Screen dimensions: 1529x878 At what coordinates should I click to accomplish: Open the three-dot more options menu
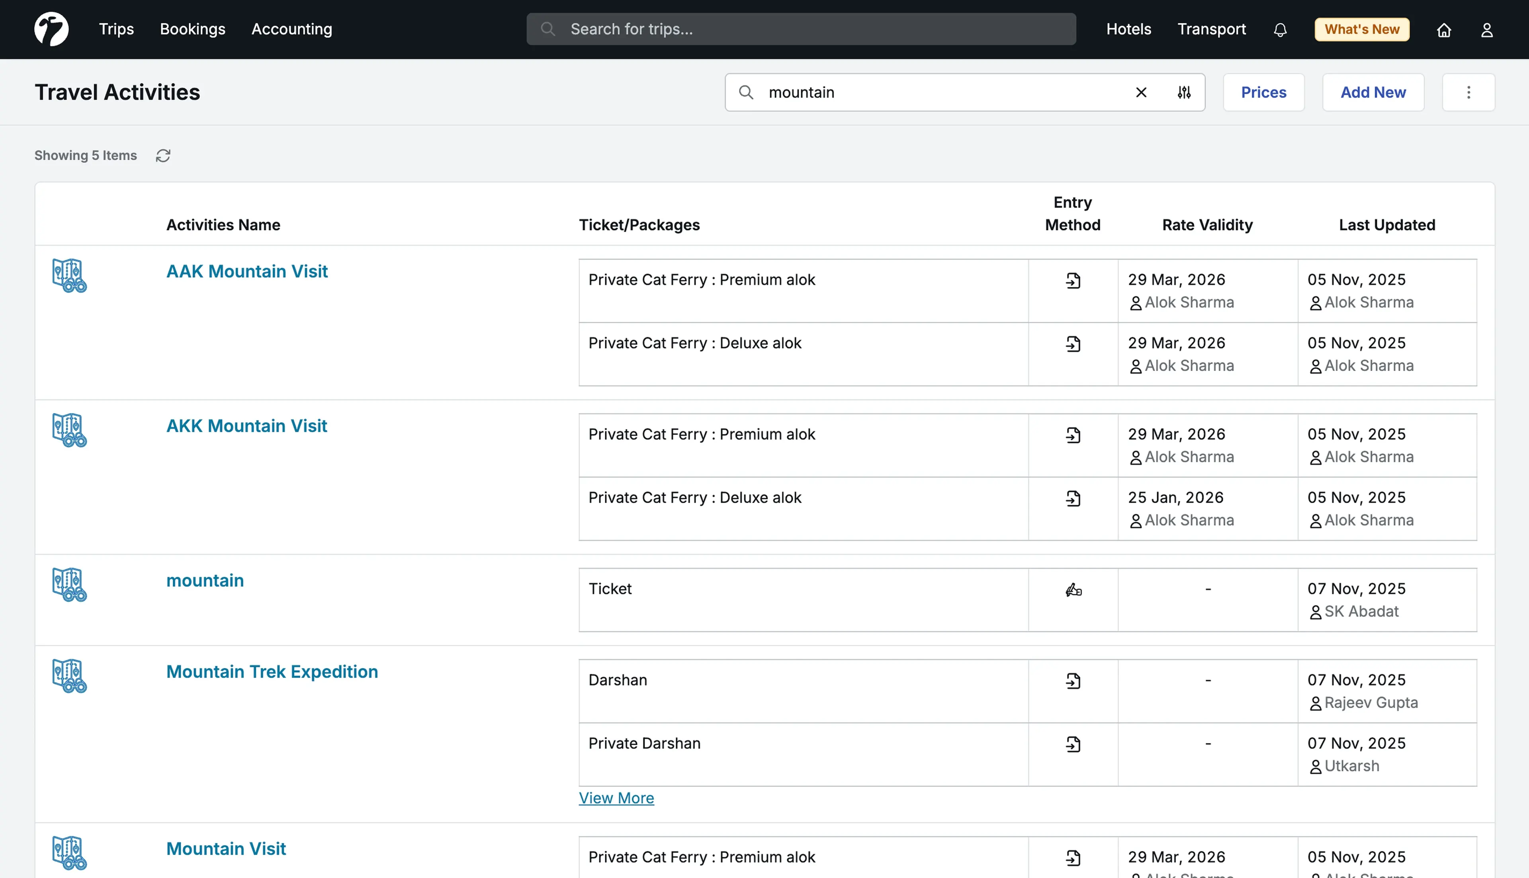(x=1468, y=92)
